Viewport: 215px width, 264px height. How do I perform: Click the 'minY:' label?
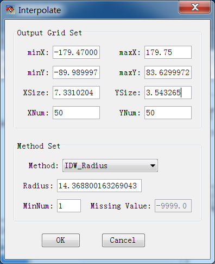coord(38,72)
